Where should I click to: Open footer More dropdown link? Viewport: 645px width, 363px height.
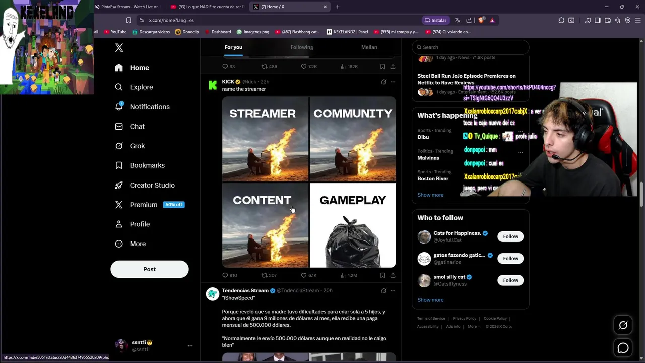pos(474,327)
